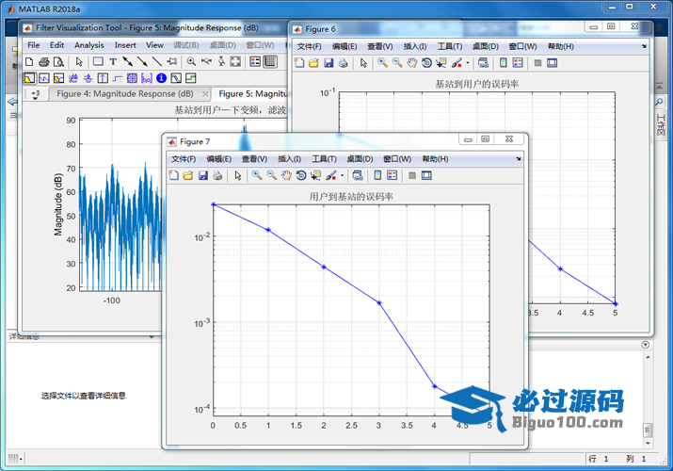Select Insert Double Arrow tool in FVTool
The image size is (673, 471).
coord(128,62)
